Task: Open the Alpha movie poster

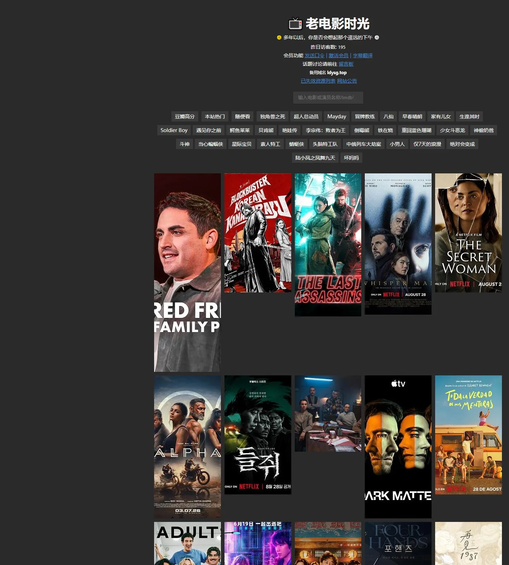Action: [187, 447]
